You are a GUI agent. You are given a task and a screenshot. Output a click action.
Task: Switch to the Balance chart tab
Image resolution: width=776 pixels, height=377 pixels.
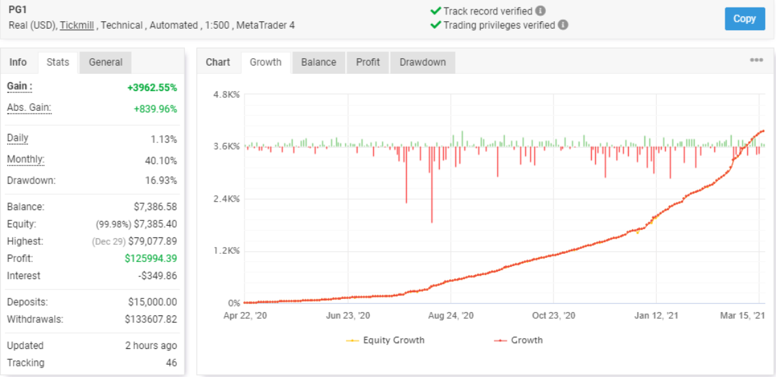318,62
